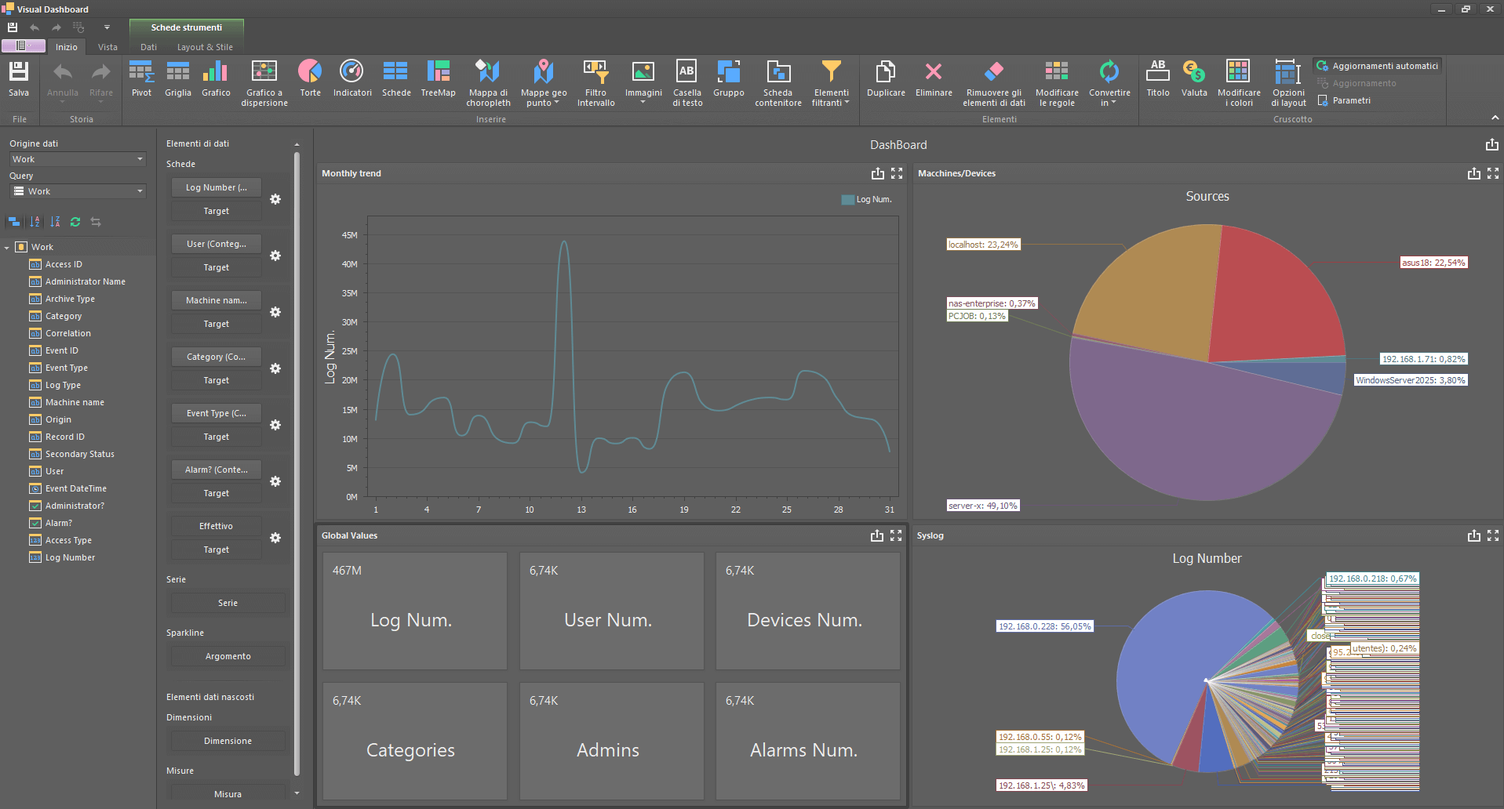Toggle Aggiornamenti automatici automatic updates
This screenshot has height=809, width=1504.
[1378, 66]
